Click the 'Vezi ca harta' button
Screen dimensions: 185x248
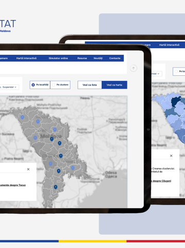pyautogui.click(x=115, y=85)
